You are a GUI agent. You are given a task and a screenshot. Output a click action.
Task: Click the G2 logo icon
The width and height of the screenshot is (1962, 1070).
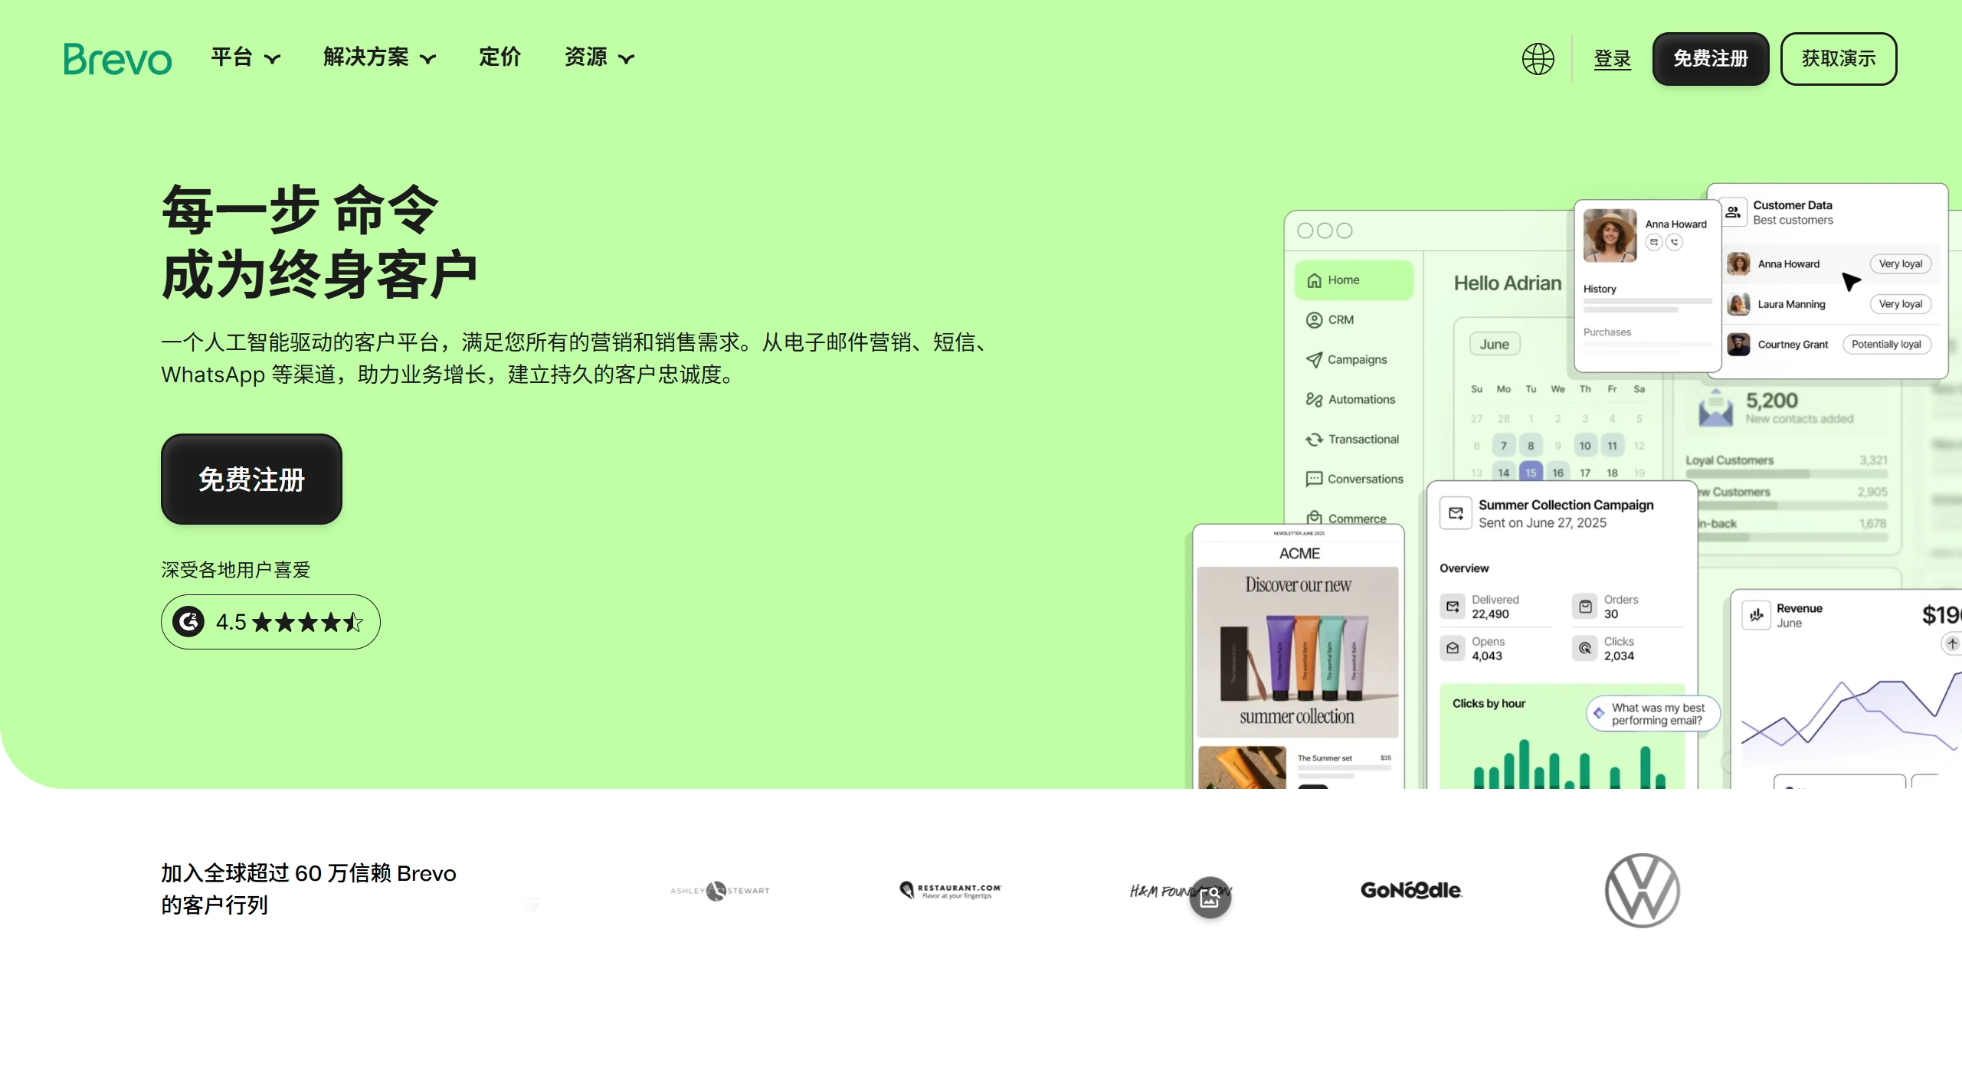coord(188,622)
